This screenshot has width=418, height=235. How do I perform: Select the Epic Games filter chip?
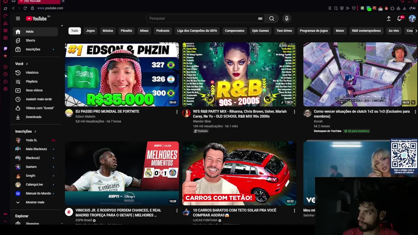coord(260,31)
